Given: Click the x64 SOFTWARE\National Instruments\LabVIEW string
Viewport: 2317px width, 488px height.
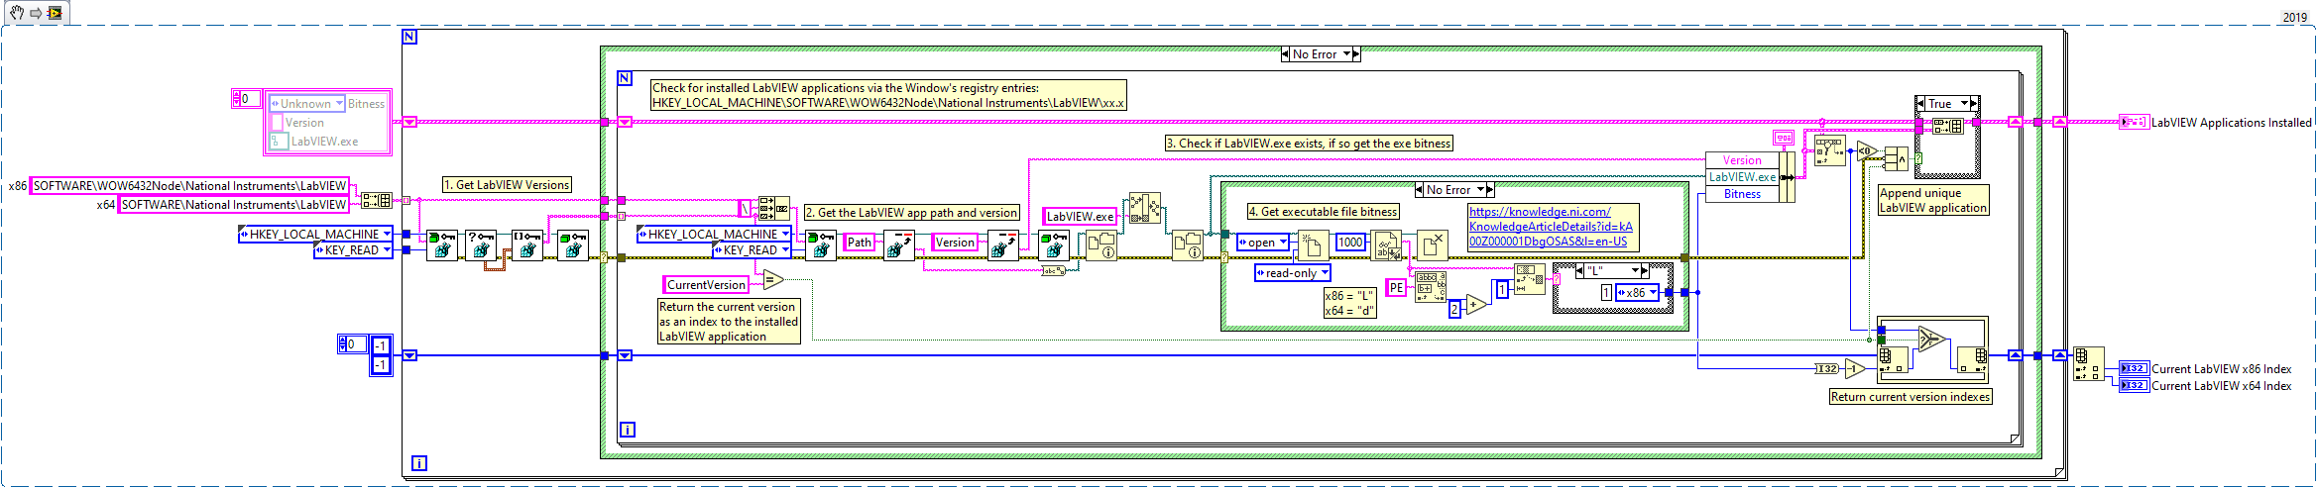Looking at the screenshot, I should (x=234, y=205).
